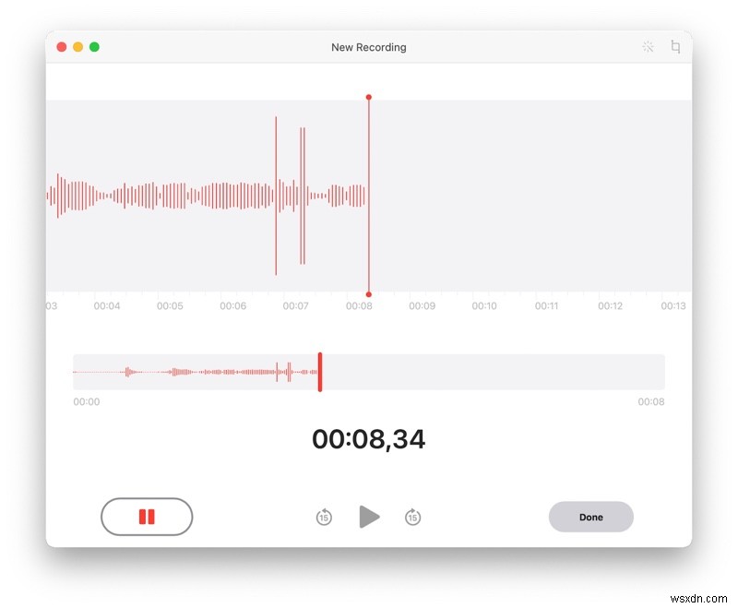Skip back 15 seconds

click(324, 517)
